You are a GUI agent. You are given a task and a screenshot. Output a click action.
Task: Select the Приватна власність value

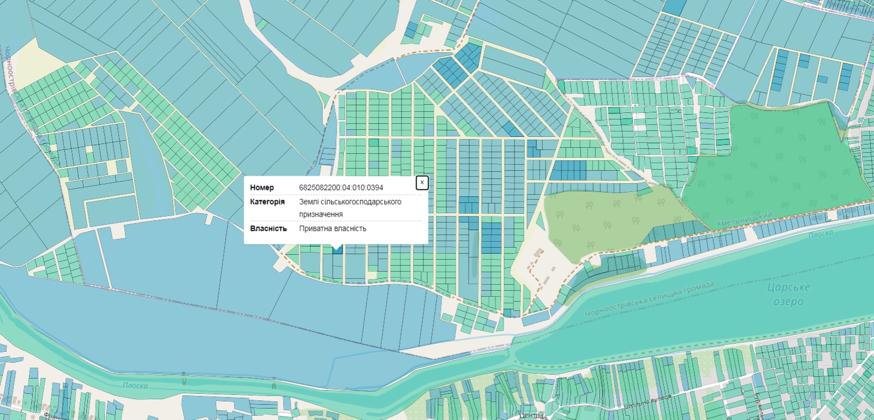(332, 229)
